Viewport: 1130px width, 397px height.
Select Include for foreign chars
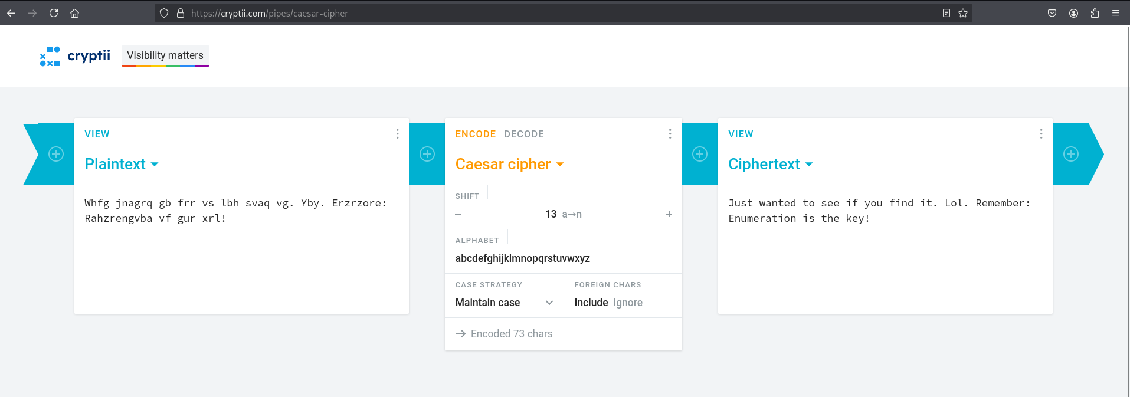coord(591,303)
